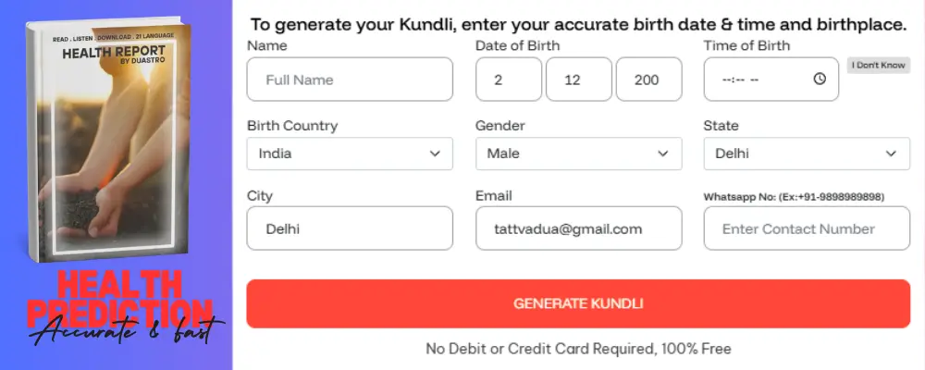The height and width of the screenshot is (370, 925).
Task: Click the Email address field
Action: (578, 228)
